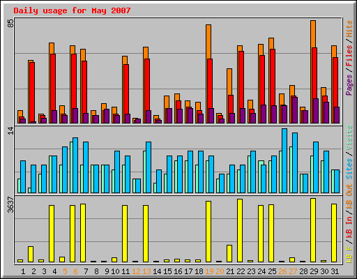Click day label "30" on the x-axis
357x279 pixels.
tap(324, 271)
